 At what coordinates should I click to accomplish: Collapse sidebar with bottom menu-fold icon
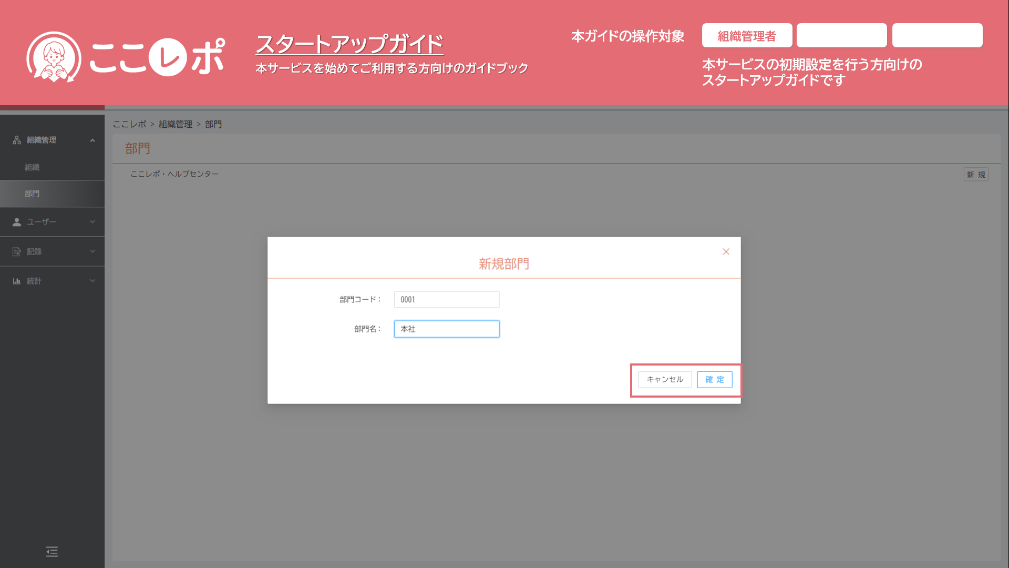(52, 551)
